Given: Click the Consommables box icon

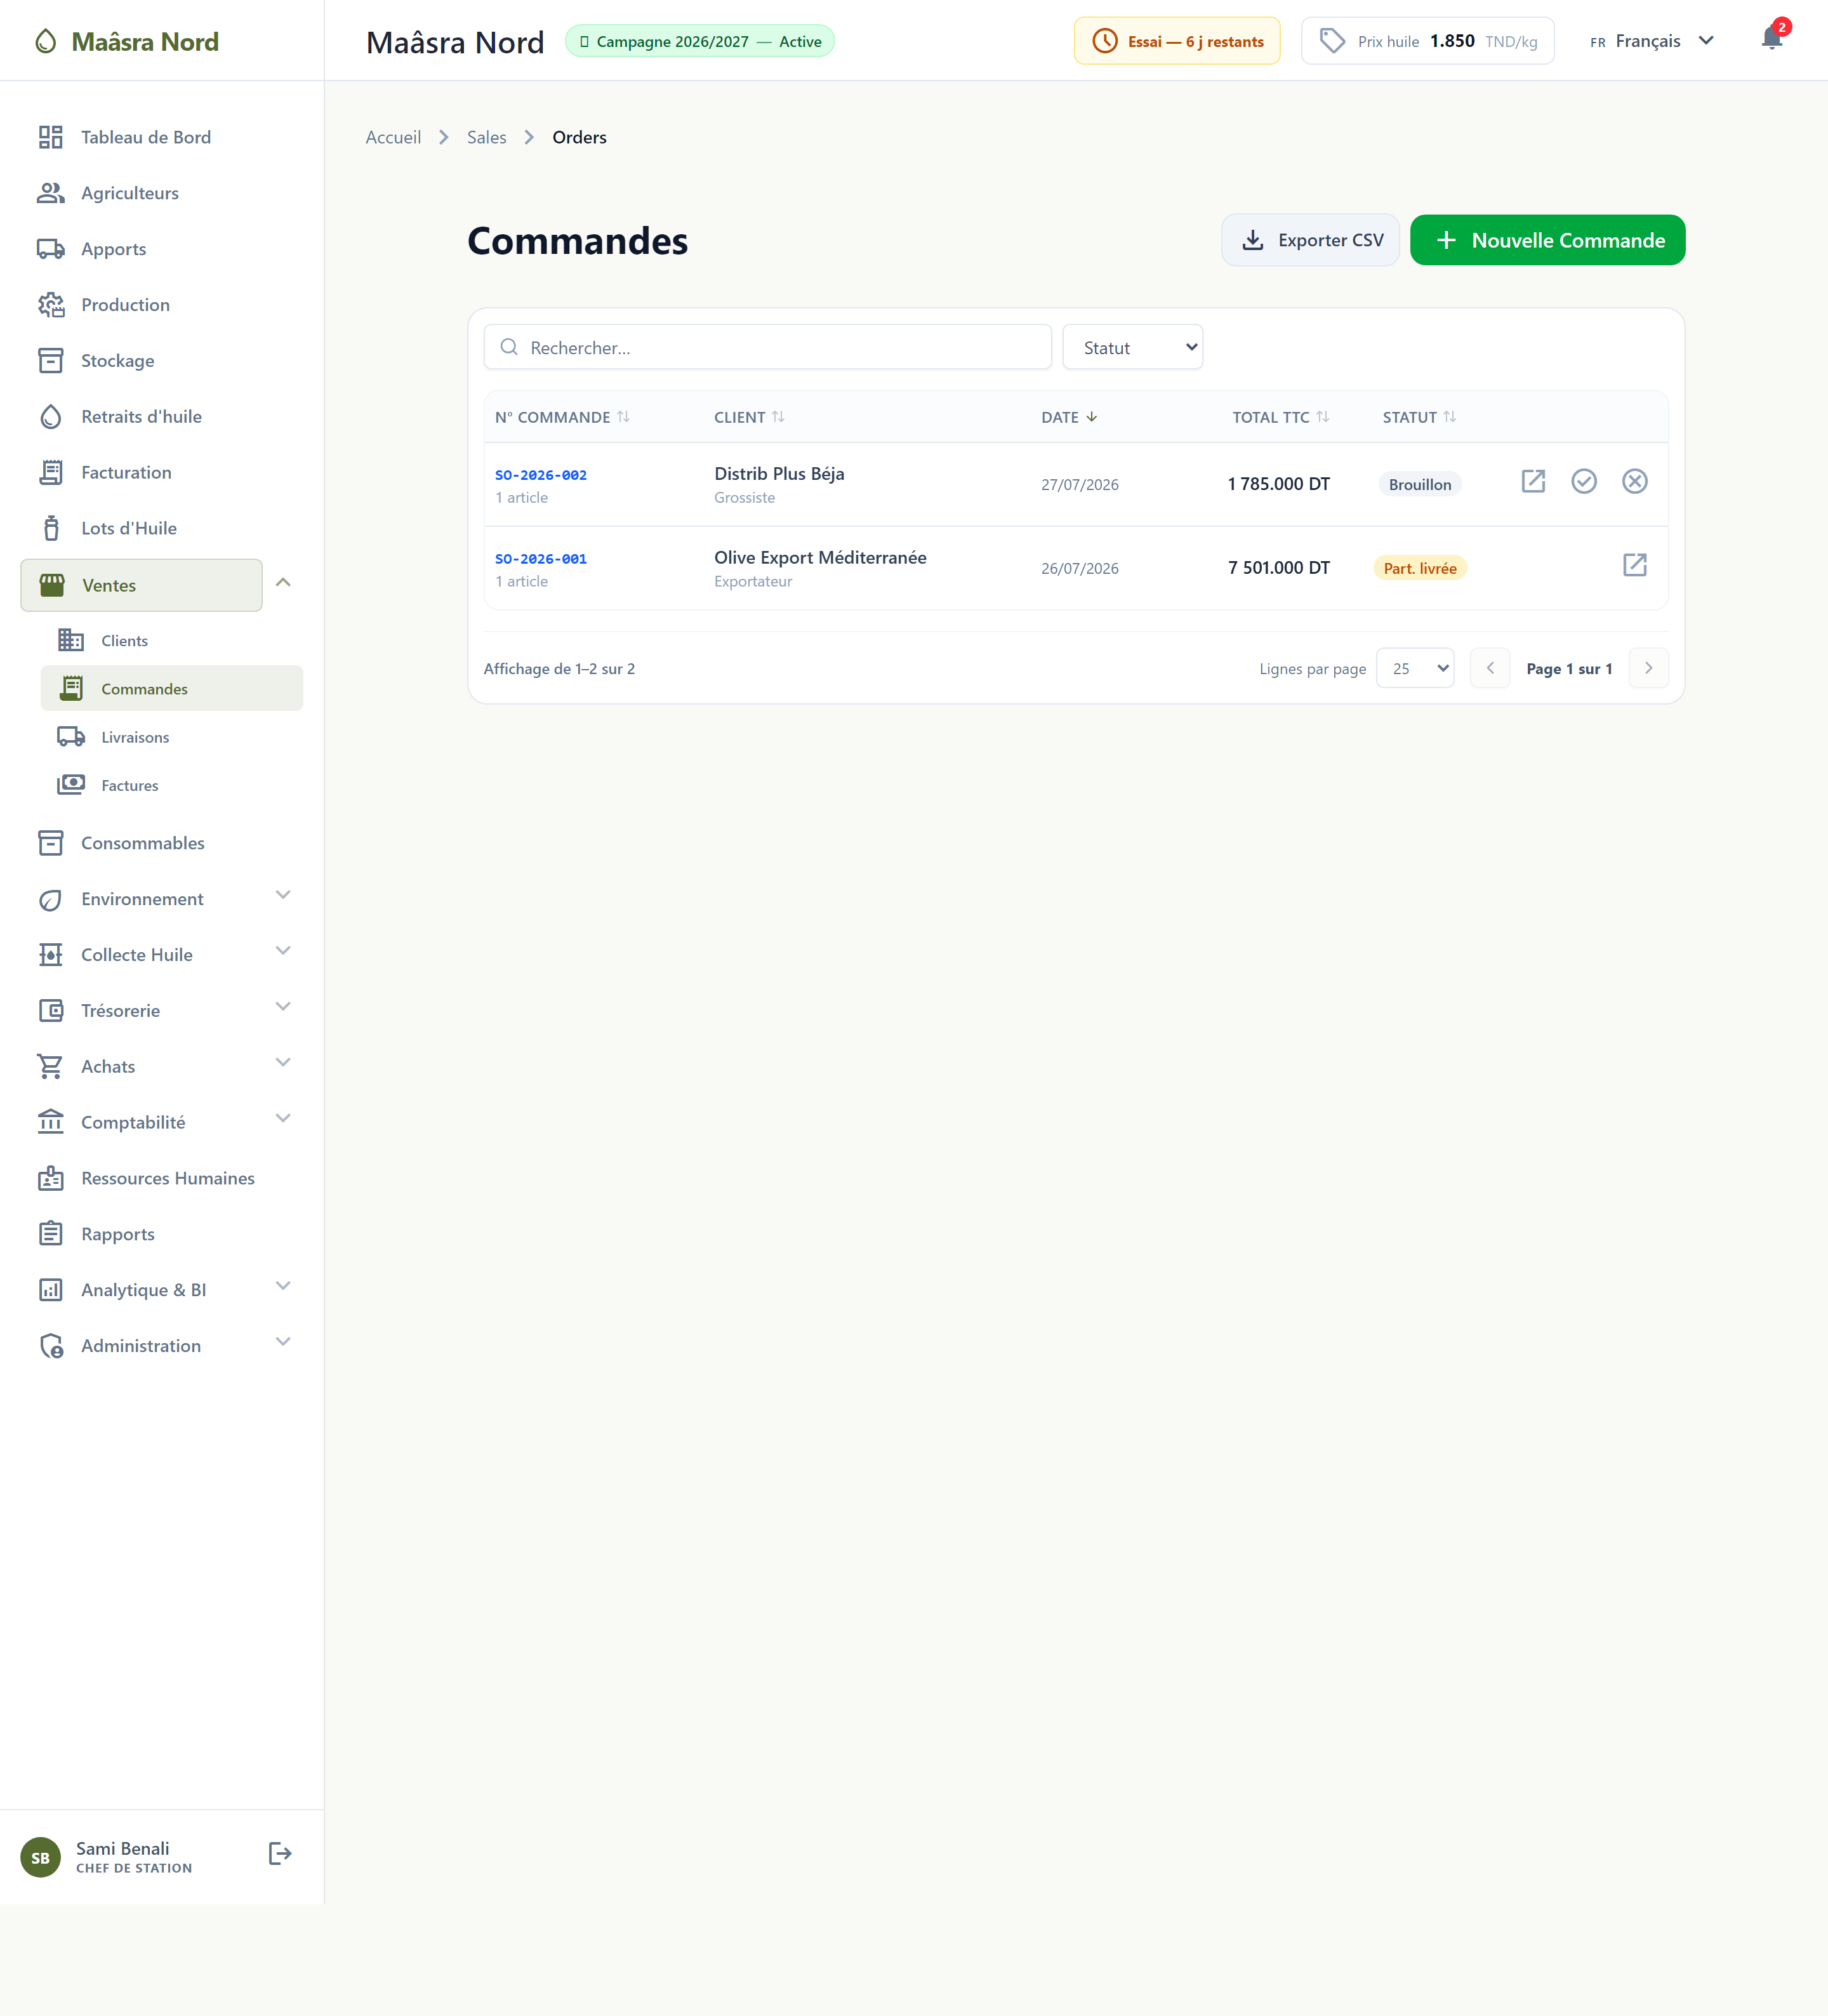Looking at the screenshot, I should (51, 843).
